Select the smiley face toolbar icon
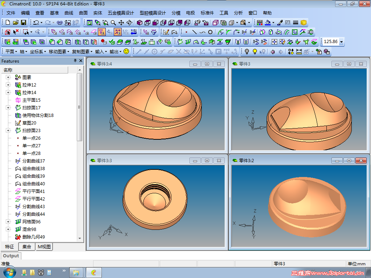This screenshot has height=278, width=371. 126,51
